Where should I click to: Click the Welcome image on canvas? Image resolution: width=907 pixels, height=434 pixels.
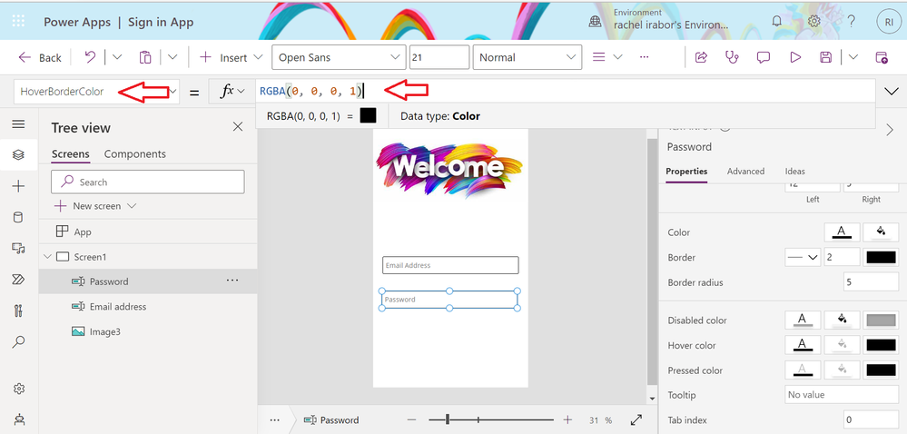coord(449,168)
